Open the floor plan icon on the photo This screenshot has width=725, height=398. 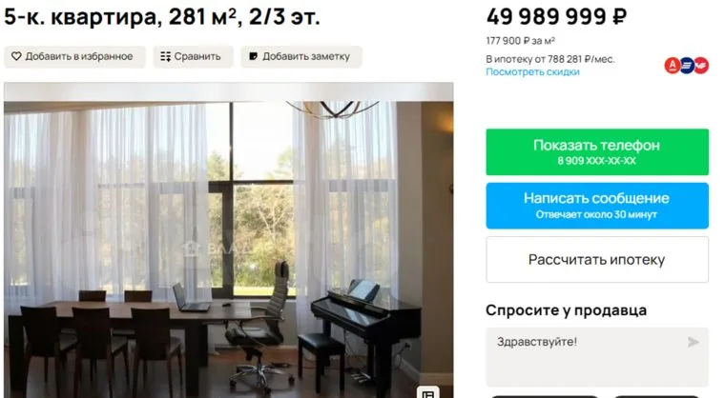point(427,393)
